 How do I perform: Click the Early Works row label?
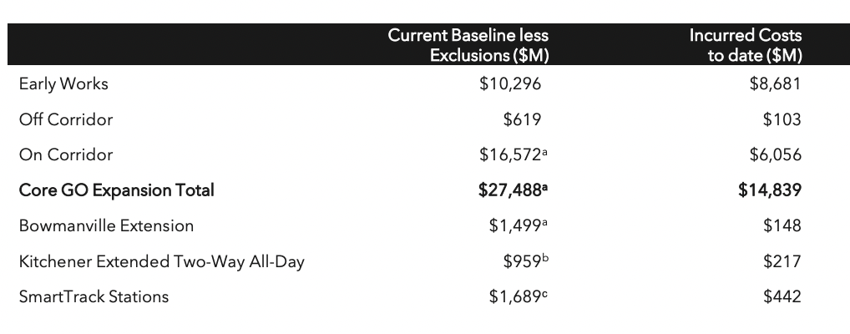pyautogui.click(x=63, y=84)
